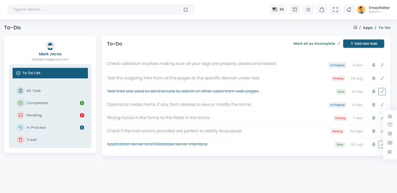Uncheck the completed 25 Feb task

point(382,92)
